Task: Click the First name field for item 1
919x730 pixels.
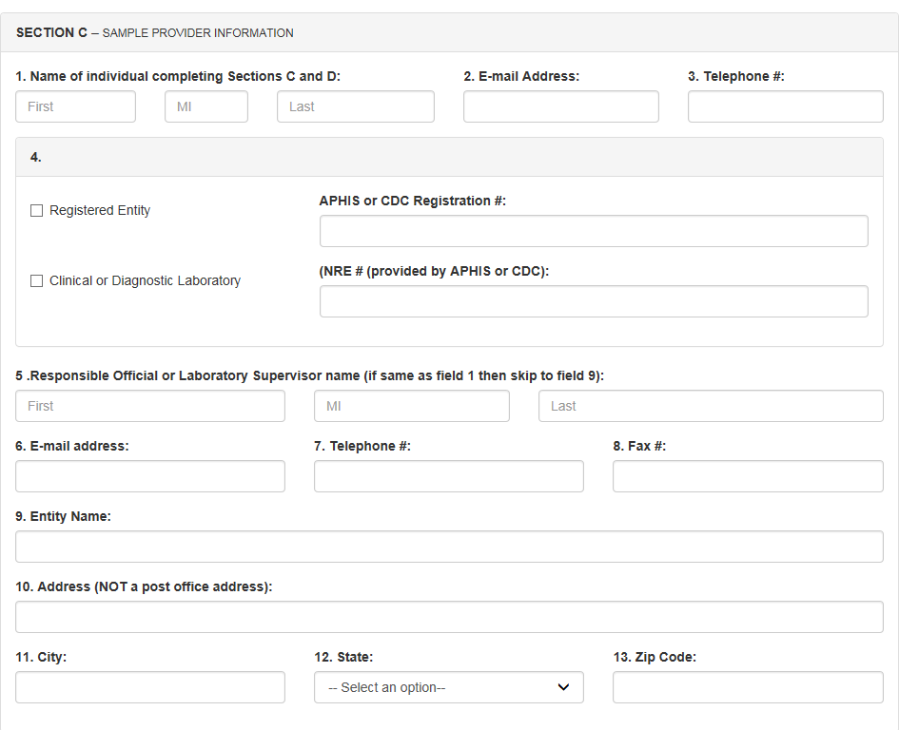Action: 75,106
